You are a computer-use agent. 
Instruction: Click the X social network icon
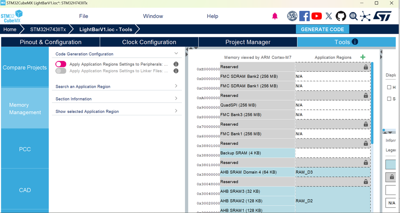pos(329,16)
